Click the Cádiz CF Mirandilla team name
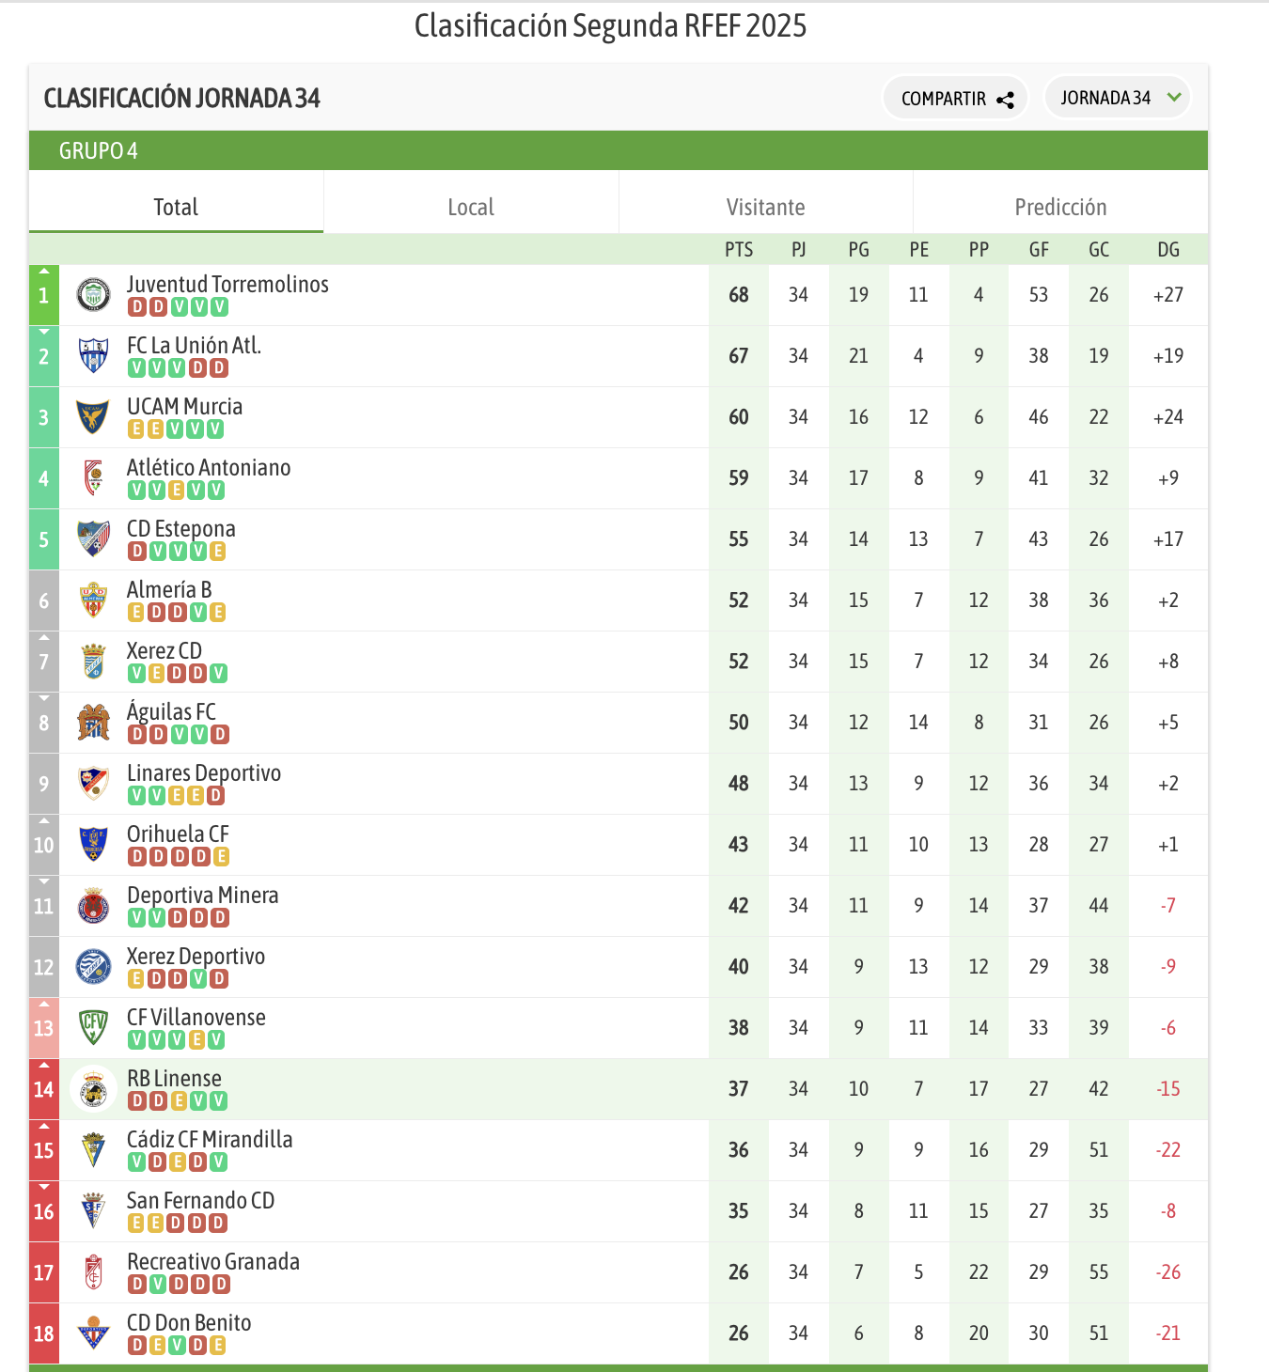The height and width of the screenshot is (1372, 1269). [210, 1140]
